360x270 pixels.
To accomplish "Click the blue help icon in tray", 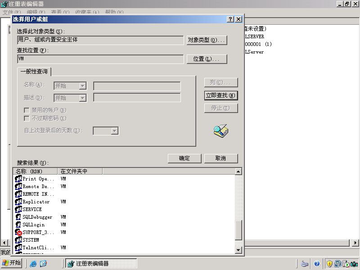I will [x=317, y=264].
